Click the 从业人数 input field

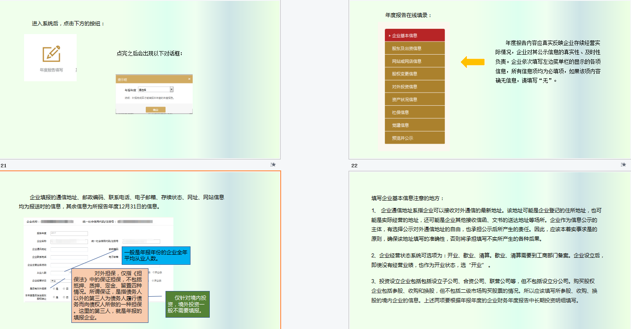60,273
